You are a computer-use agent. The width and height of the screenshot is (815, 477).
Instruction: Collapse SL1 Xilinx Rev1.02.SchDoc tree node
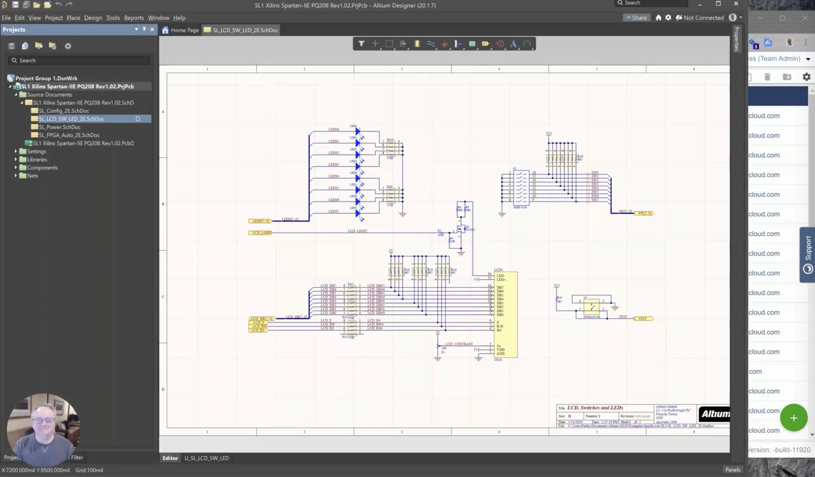tap(22, 103)
